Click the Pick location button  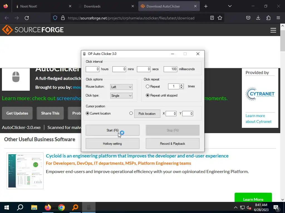[x=147, y=113]
